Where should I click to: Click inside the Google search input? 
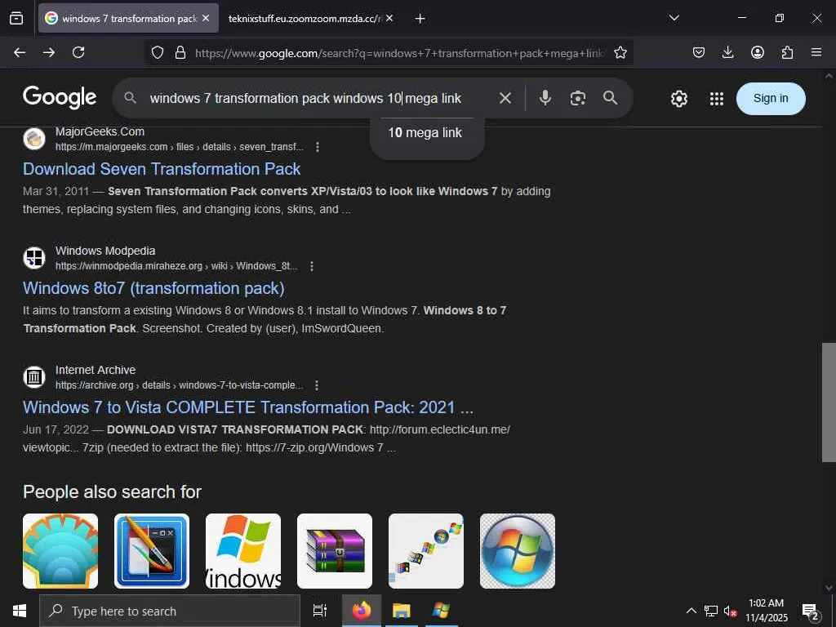[x=305, y=98]
